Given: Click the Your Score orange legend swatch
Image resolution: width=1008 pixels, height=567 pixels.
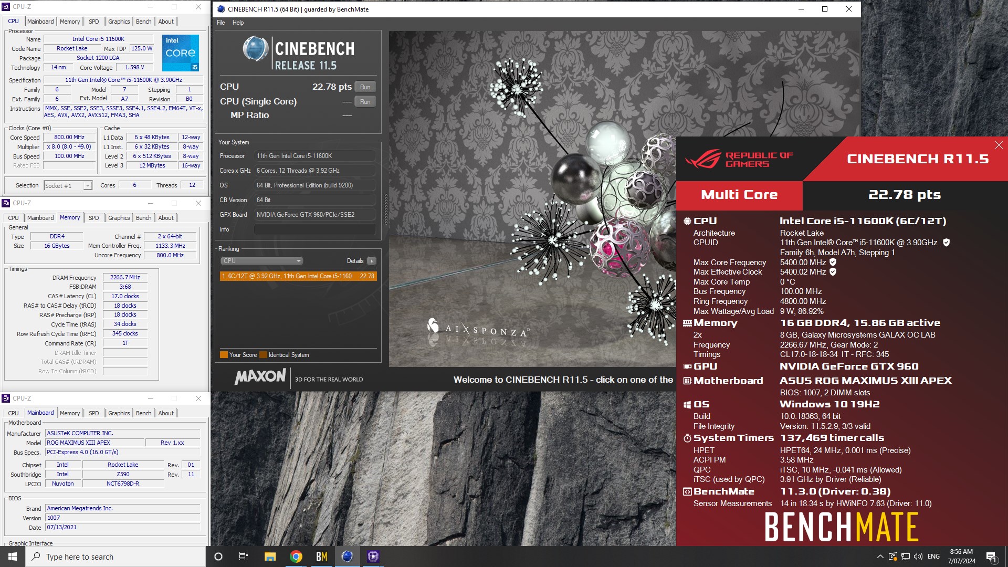Looking at the screenshot, I should pyautogui.click(x=224, y=355).
